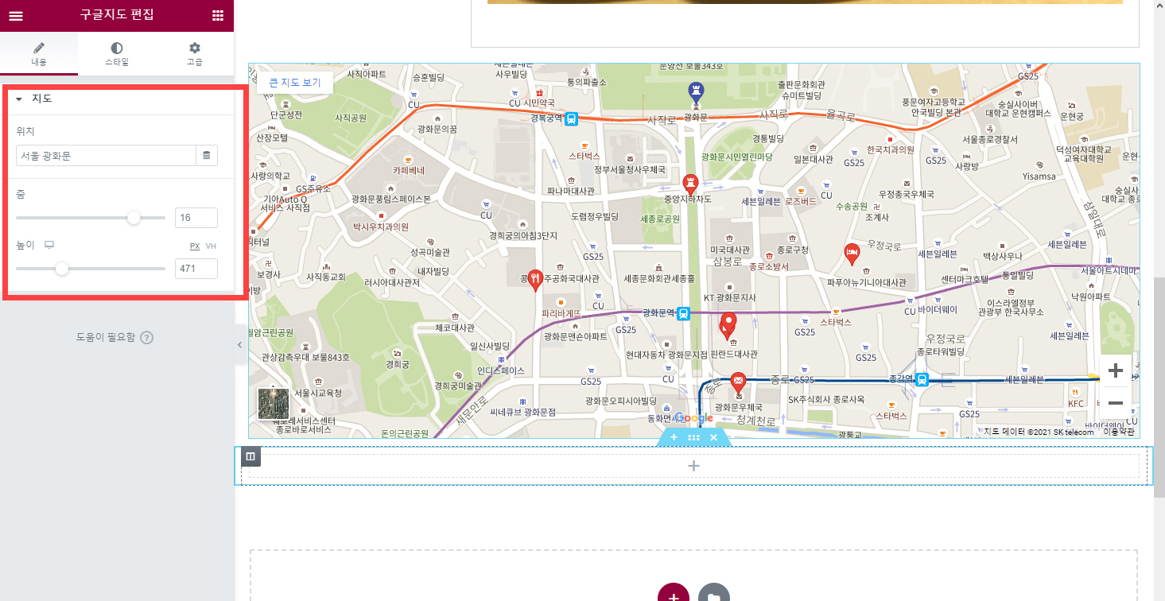Open dynamic tags icon for location
The height and width of the screenshot is (601, 1165).
(x=207, y=156)
